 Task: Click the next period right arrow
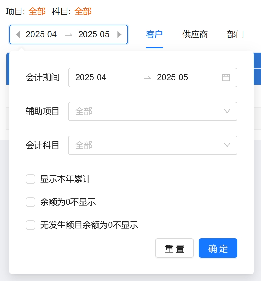tap(119, 34)
